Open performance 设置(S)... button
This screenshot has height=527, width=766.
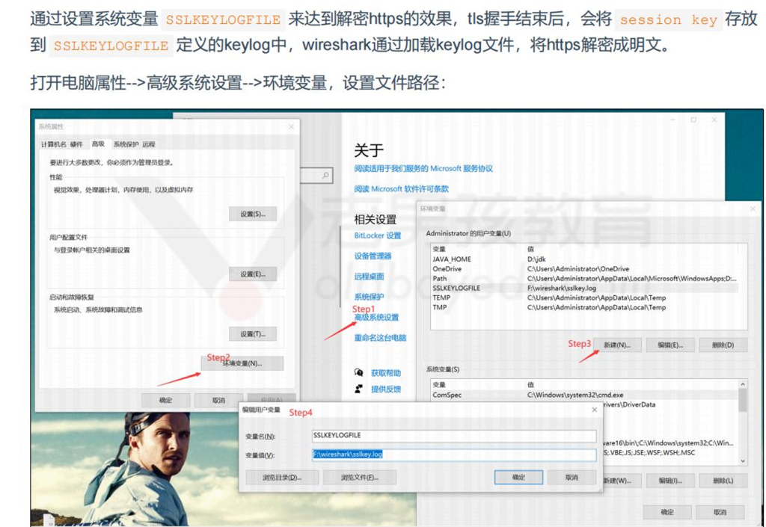pyautogui.click(x=252, y=215)
